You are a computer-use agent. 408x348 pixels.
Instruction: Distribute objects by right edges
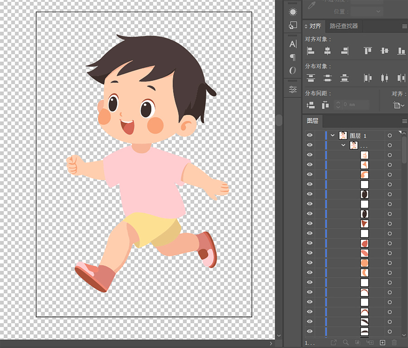click(x=401, y=78)
